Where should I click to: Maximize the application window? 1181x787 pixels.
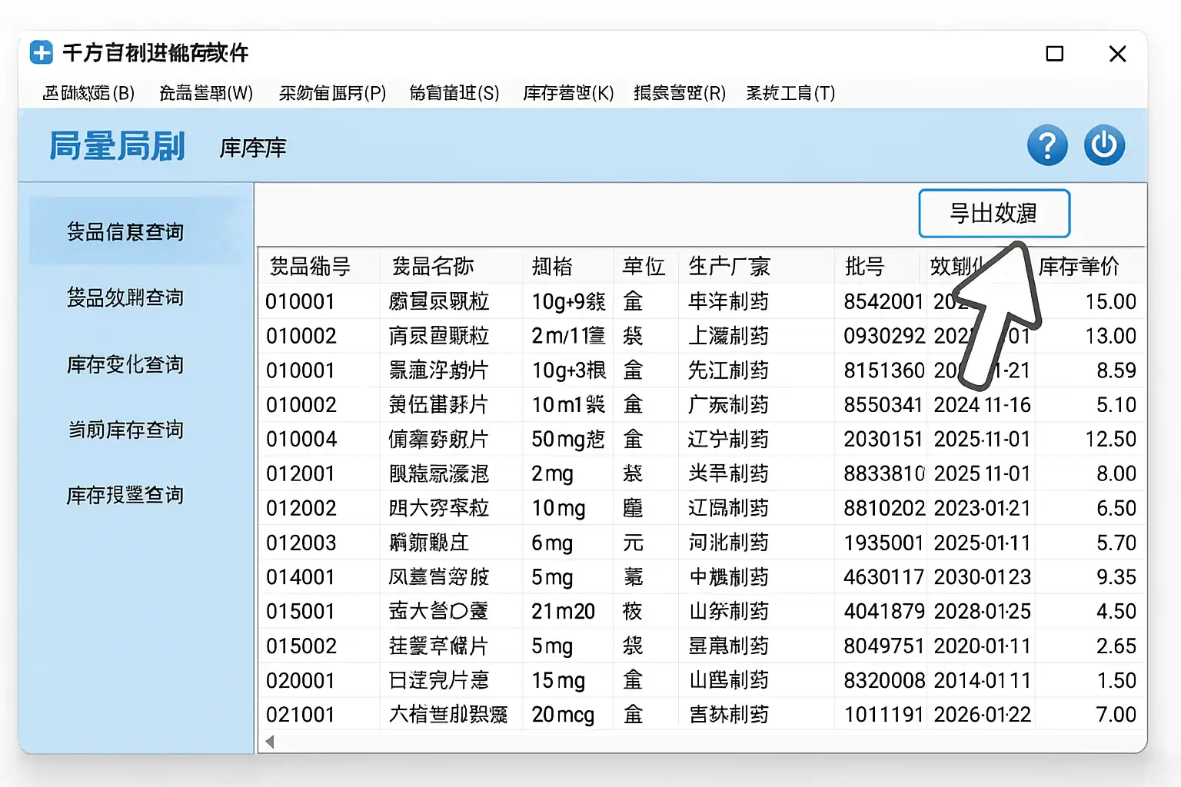pos(1055,54)
